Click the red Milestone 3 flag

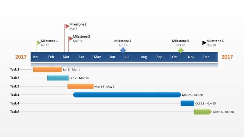click(x=71, y=38)
